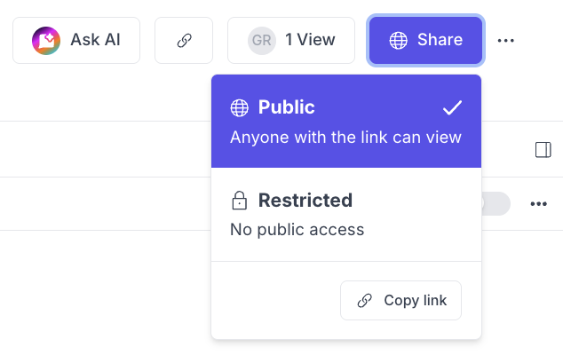
Task: Click the GR avatar badge
Action: (261, 40)
